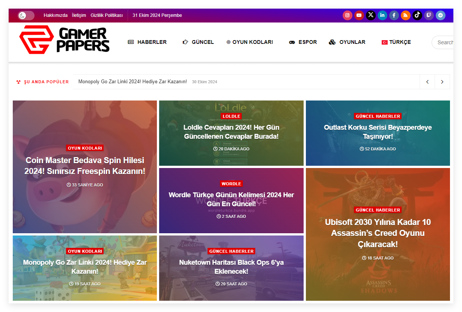Open the Instagram social icon

click(x=348, y=15)
